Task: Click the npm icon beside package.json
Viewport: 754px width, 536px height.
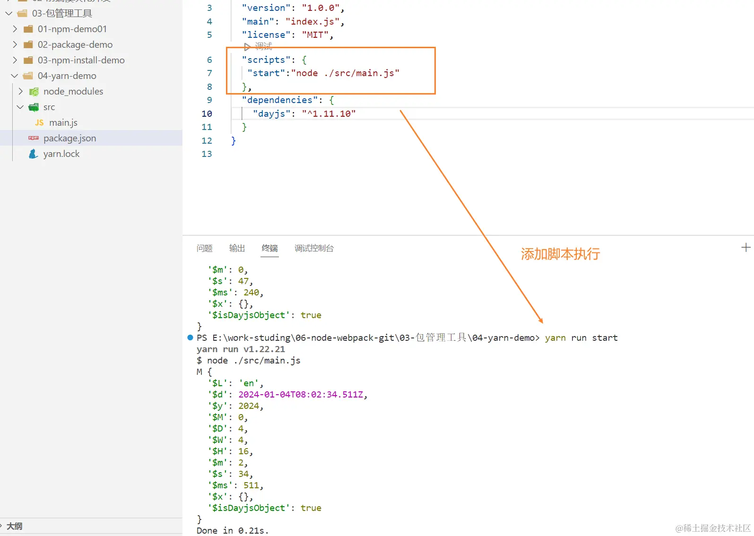Action: click(x=34, y=138)
